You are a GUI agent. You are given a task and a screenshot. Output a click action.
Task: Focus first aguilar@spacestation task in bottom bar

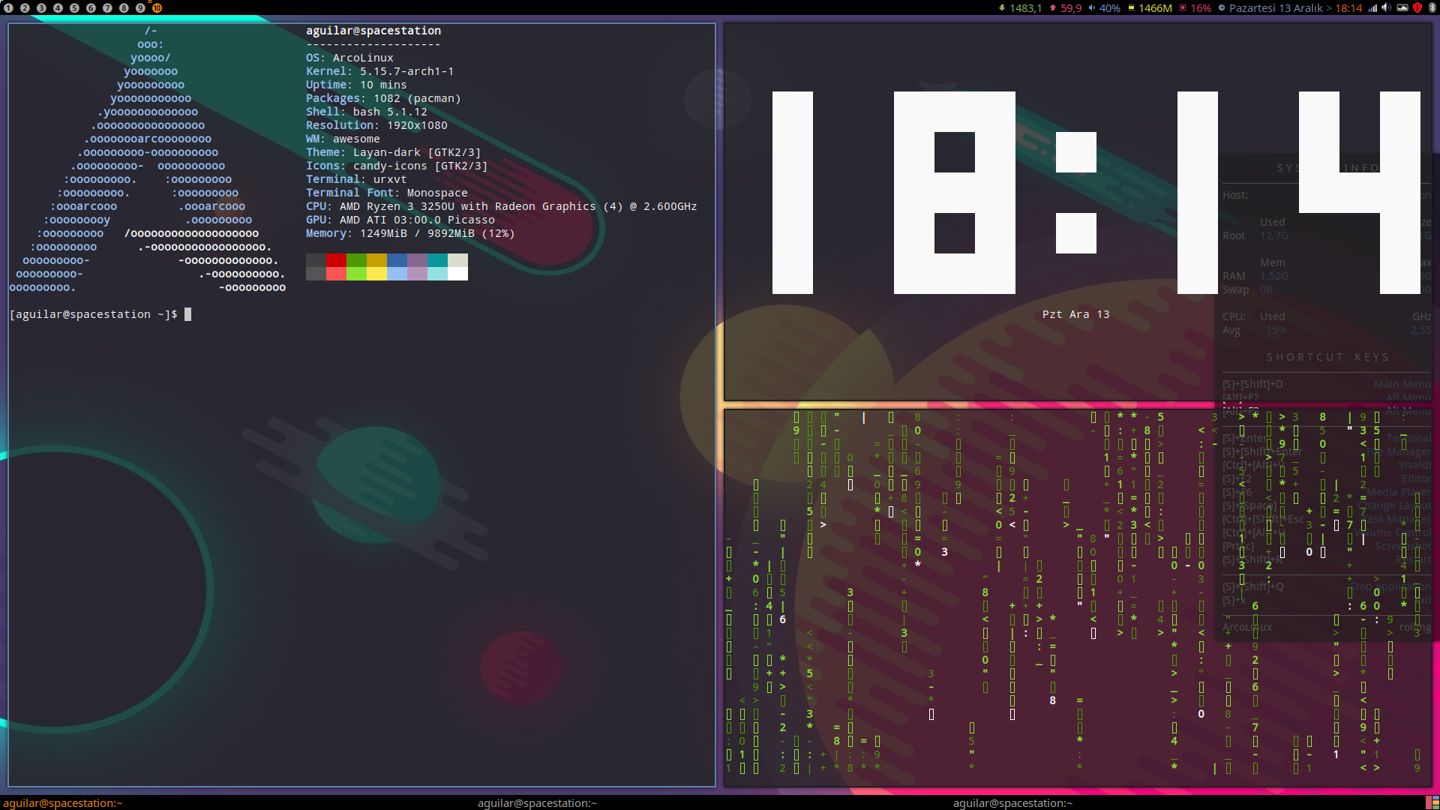click(x=63, y=802)
